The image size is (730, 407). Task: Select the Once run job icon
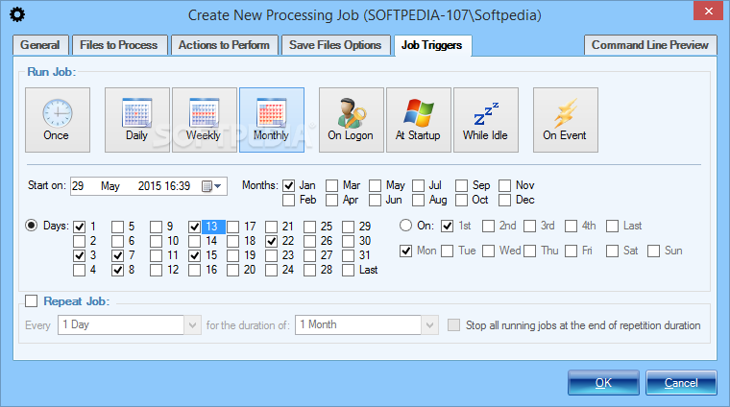(x=58, y=120)
